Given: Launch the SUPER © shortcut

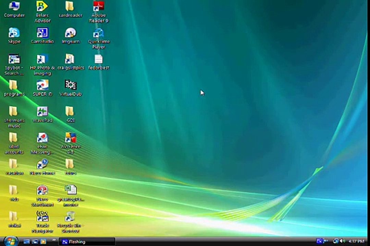Looking at the screenshot, I should click(42, 88).
